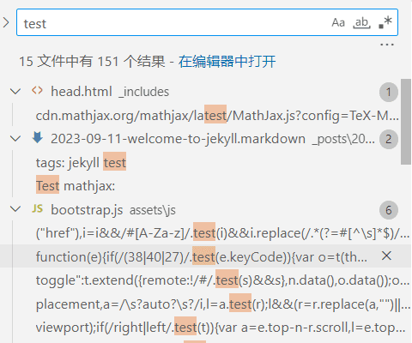412x343 pixels.
Task: Open results via '在编辑器中打开' link
Action: [x=227, y=61]
